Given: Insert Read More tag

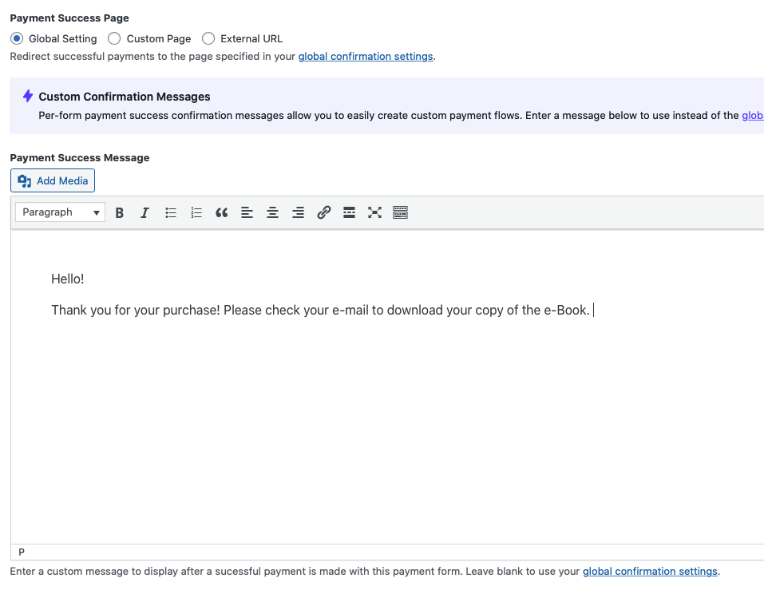Looking at the screenshot, I should click(349, 212).
